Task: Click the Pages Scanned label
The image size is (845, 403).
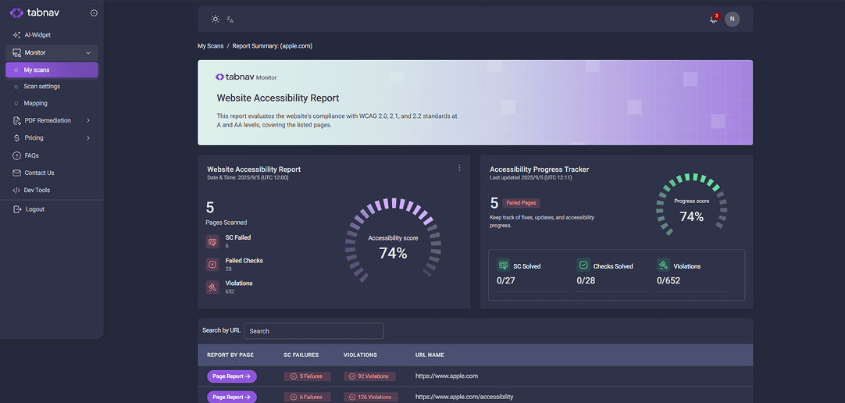Action: 226,223
